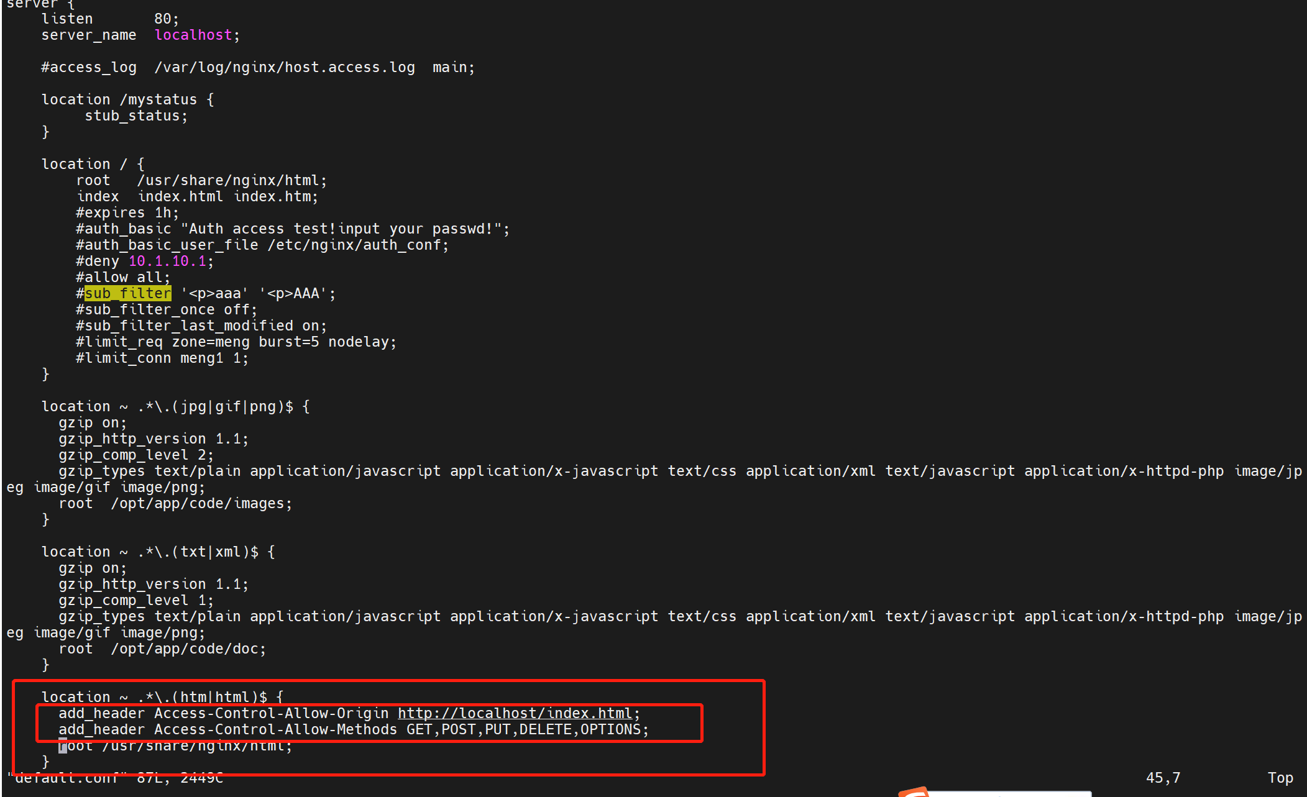Click the #limit_req zone=meng line
The image size is (1307, 797).
pos(236,342)
